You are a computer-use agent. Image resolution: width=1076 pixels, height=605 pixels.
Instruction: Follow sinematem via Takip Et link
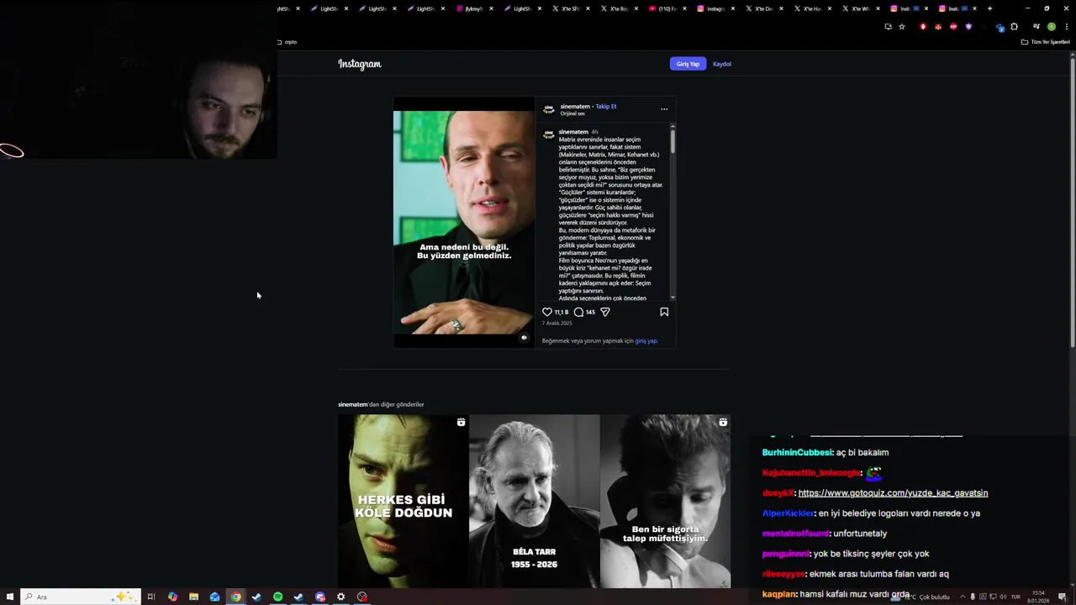(x=606, y=107)
